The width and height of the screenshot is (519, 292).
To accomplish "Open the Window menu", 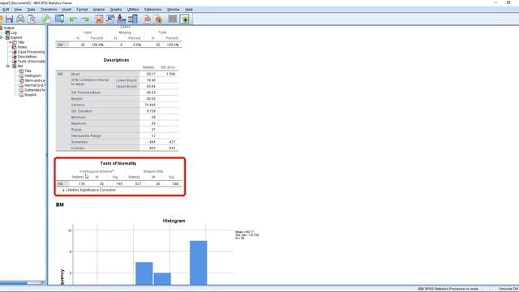I will click(173, 10).
